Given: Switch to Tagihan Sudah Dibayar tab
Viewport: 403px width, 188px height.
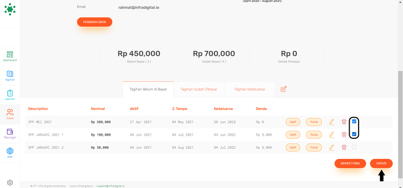Looking at the screenshot, I should tap(198, 89).
